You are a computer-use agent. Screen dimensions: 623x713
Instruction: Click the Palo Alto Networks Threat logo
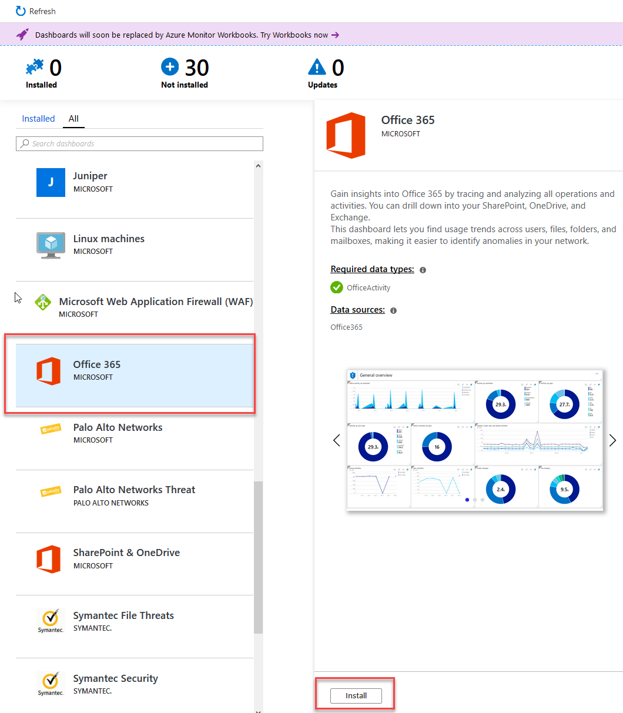click(51, 491)
